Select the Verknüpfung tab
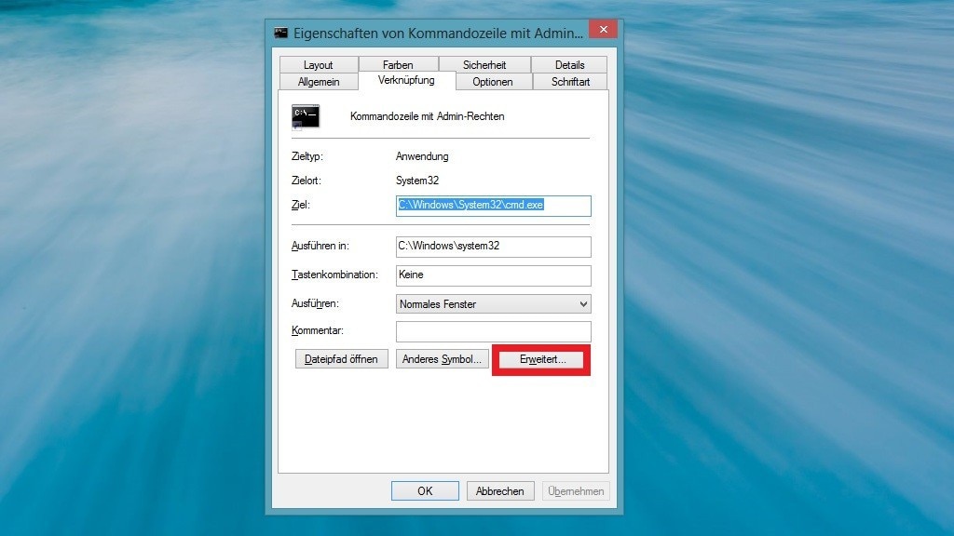The image size is (954, 536). pyautogui.click(x=407, y=81)
